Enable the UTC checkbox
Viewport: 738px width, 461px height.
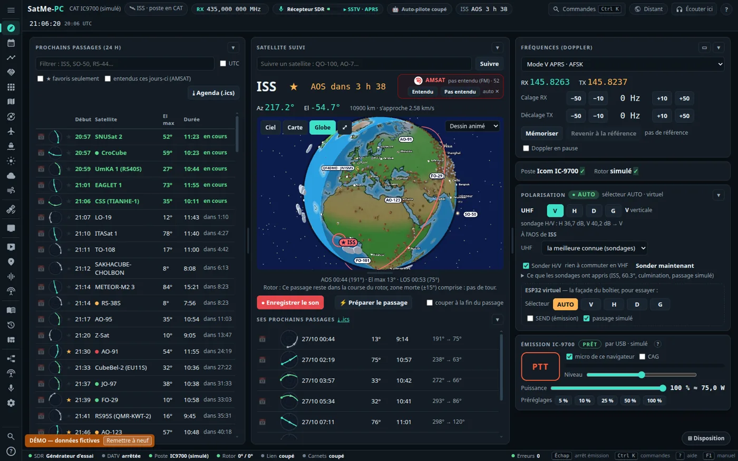(x=223, y=64)
